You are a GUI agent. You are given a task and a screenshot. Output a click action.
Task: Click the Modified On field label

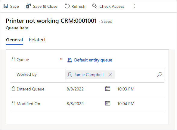tap(28, 104)
